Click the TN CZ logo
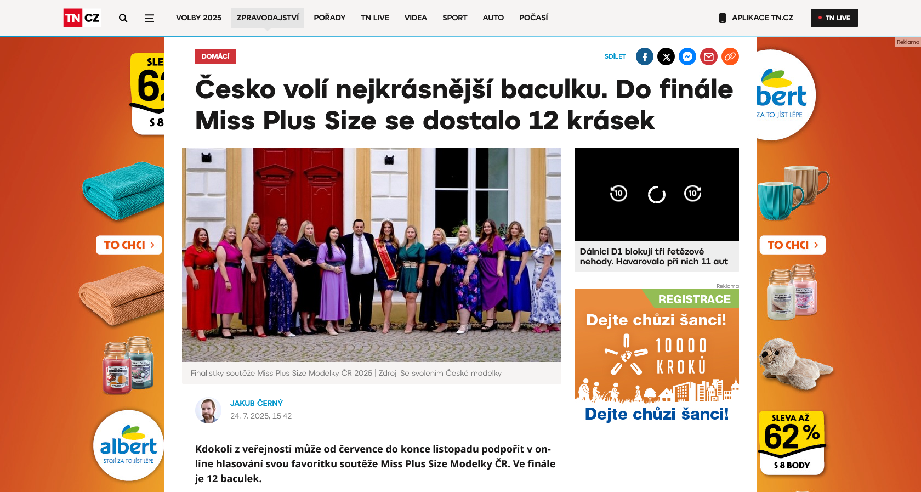921x492 pixels. pyautogui.click(x=82, y=18)
